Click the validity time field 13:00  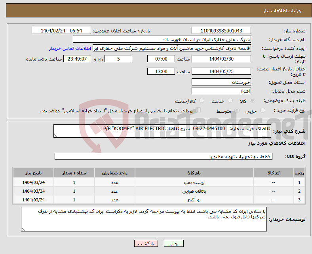pyautogui.click(x=161, y=71)
